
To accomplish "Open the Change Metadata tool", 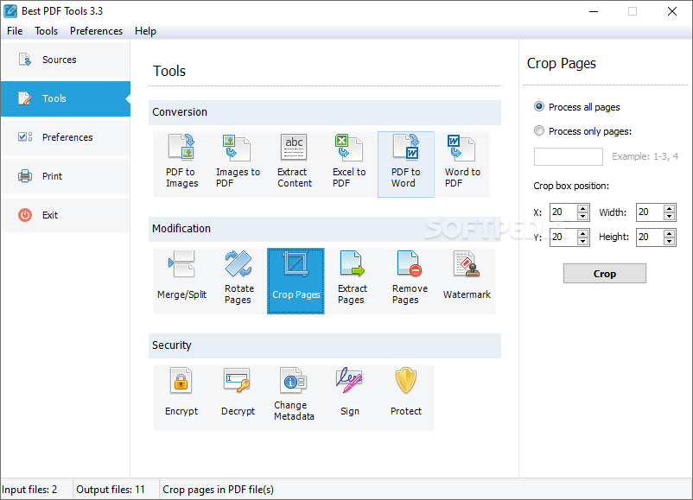I will point(294,397).
